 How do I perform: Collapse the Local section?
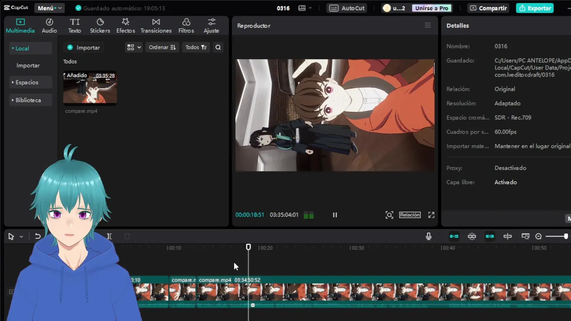(30, 48)
